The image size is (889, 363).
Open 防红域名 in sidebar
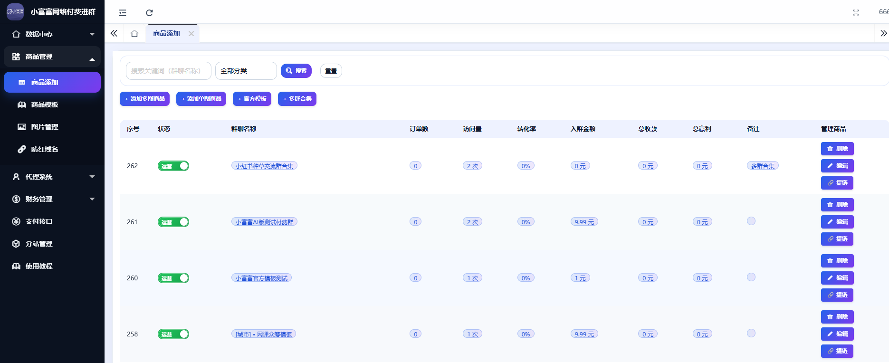click(x=52, y=149)
